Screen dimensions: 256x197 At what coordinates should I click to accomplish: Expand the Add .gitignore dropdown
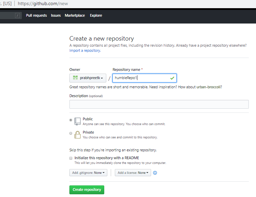(88, 173)
